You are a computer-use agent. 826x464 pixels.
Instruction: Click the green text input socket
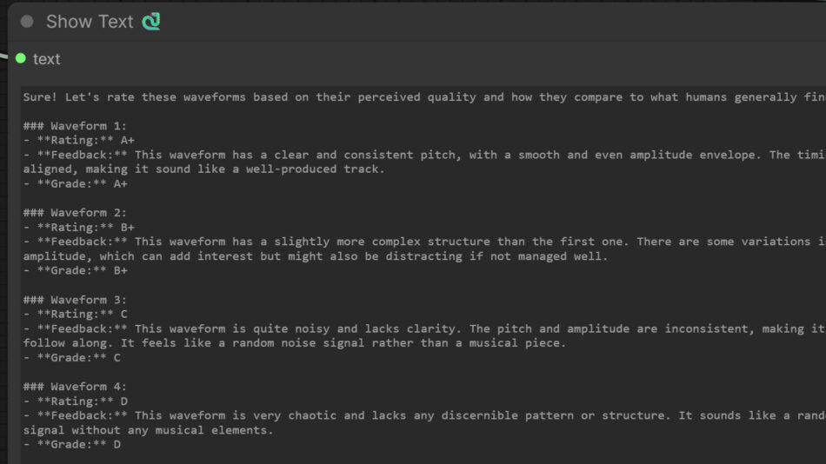click(x=21, y=58)
